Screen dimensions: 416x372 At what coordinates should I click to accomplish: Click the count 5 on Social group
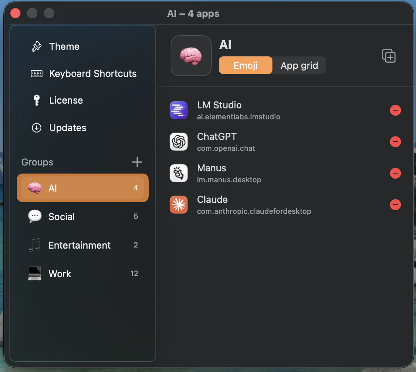coord(136,216)
